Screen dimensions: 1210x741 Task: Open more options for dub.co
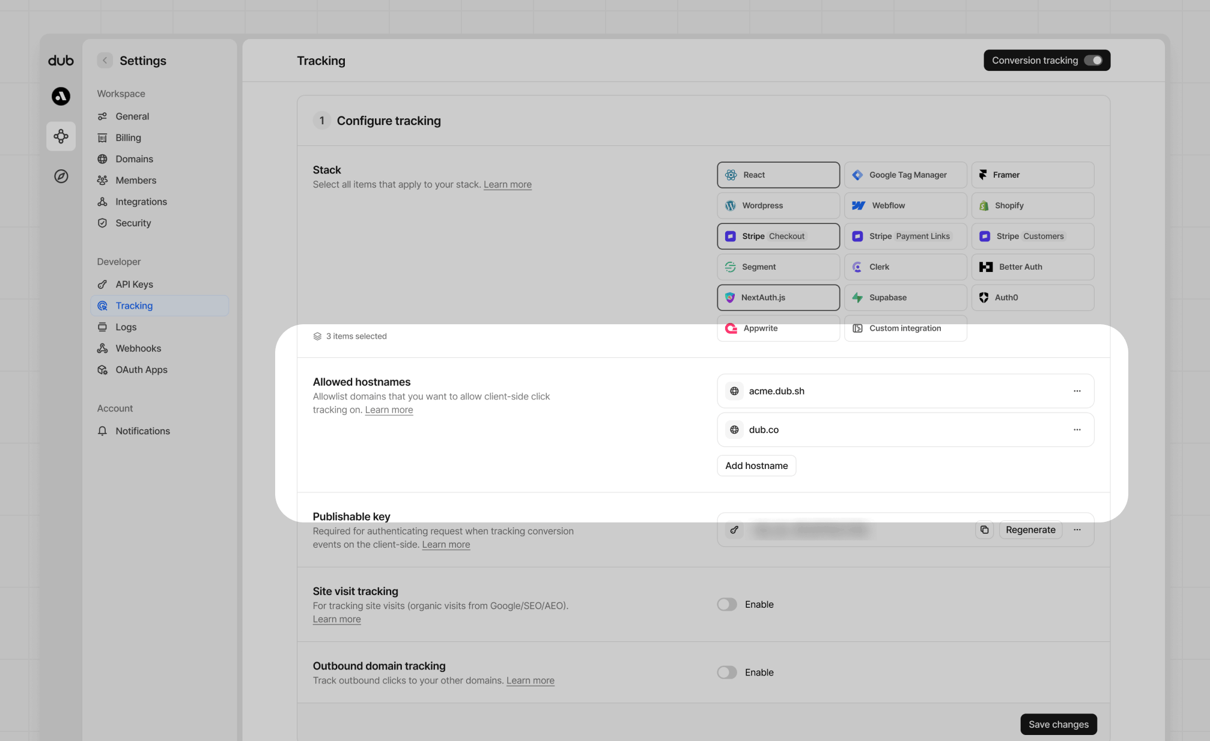[x=1077, y=430]
